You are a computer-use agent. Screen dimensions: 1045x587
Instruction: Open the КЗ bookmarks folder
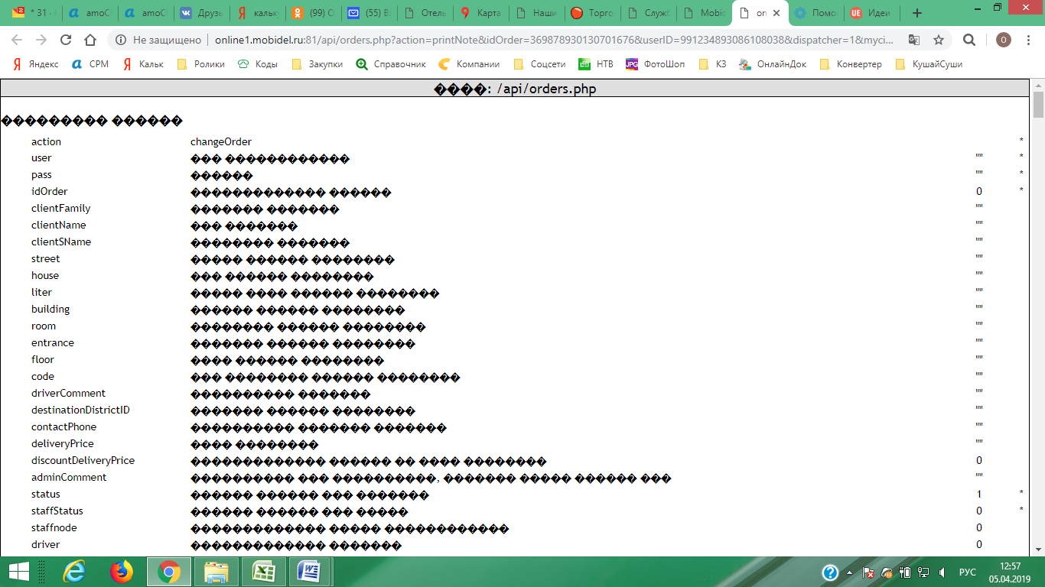coord(713,64)
